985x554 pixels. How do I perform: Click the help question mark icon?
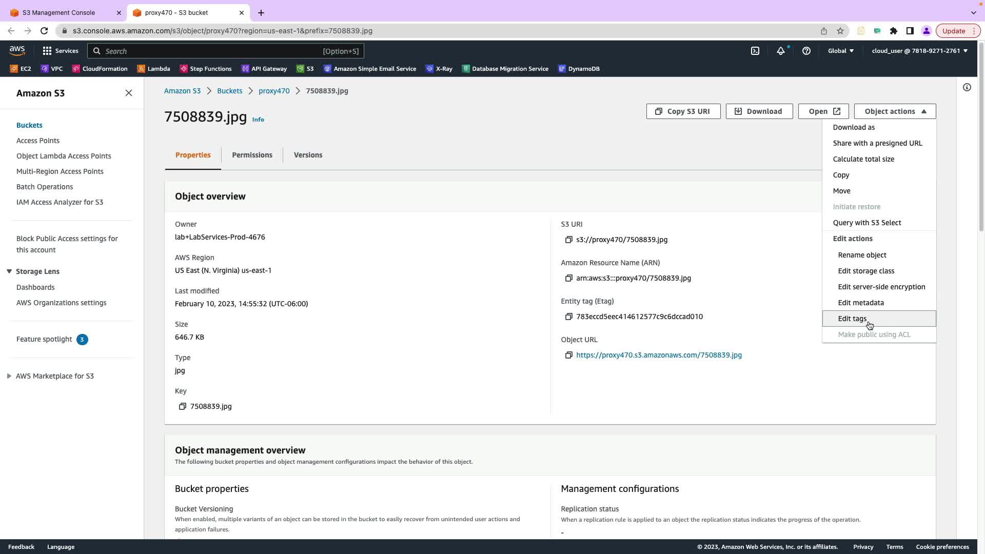pos(806,51)
